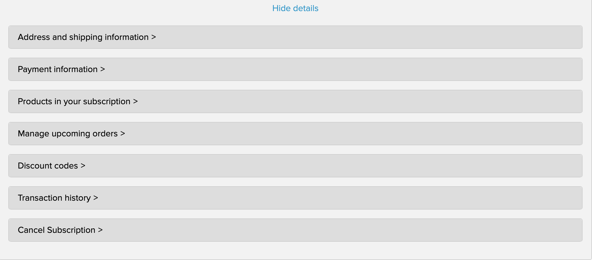Click the arrow next to Cancel Subscription

pos(101,230)
